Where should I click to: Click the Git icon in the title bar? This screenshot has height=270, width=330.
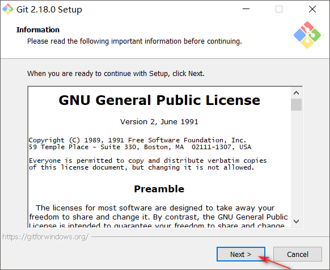8,9
